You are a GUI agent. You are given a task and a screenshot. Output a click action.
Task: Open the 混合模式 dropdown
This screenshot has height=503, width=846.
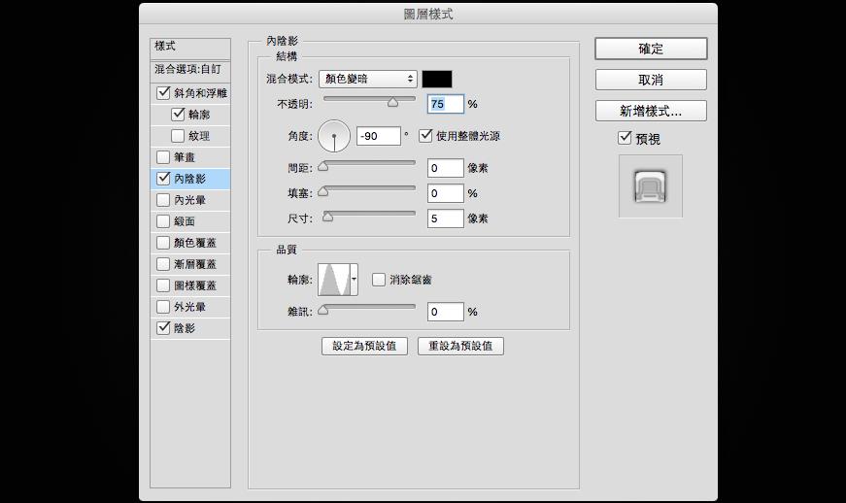[x=368, y=79]
